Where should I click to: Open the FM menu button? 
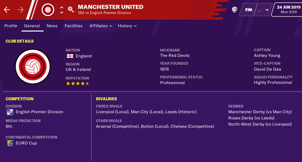click(x=248, y=10)
